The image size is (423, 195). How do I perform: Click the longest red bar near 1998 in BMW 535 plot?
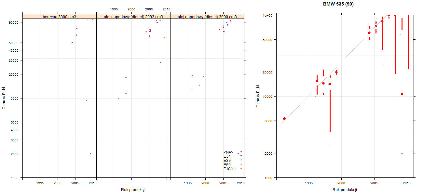click(330, 111)
